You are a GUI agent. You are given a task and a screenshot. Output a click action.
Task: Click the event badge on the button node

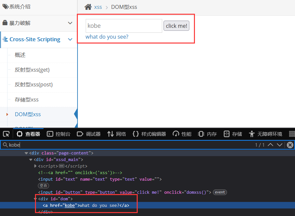point(220,192)
